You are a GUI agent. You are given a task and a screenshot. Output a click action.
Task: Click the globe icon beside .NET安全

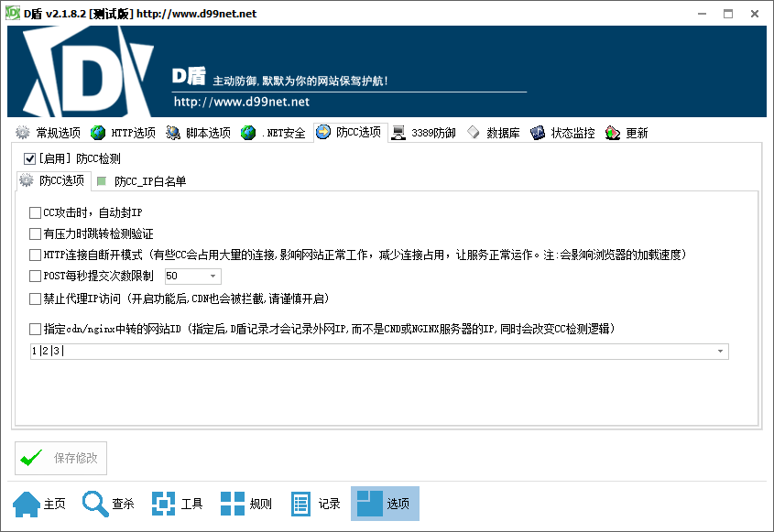248,132
